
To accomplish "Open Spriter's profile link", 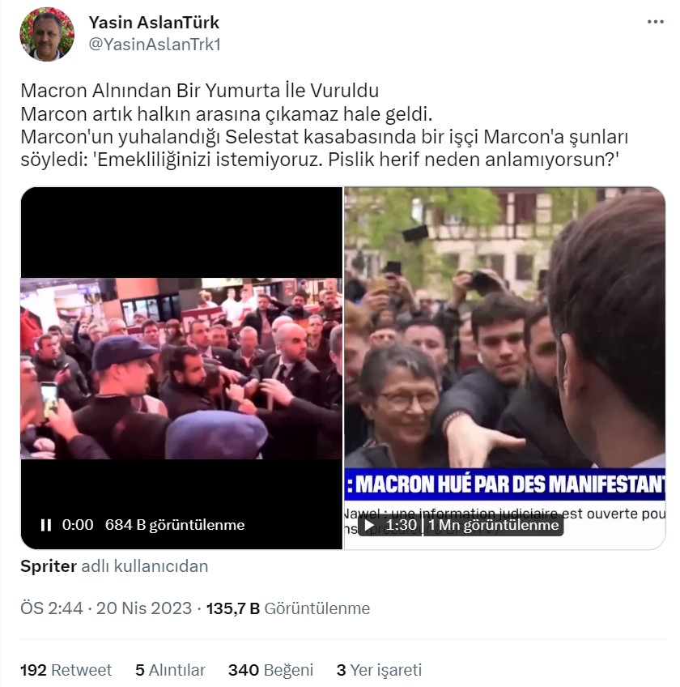I will (48, 566).
